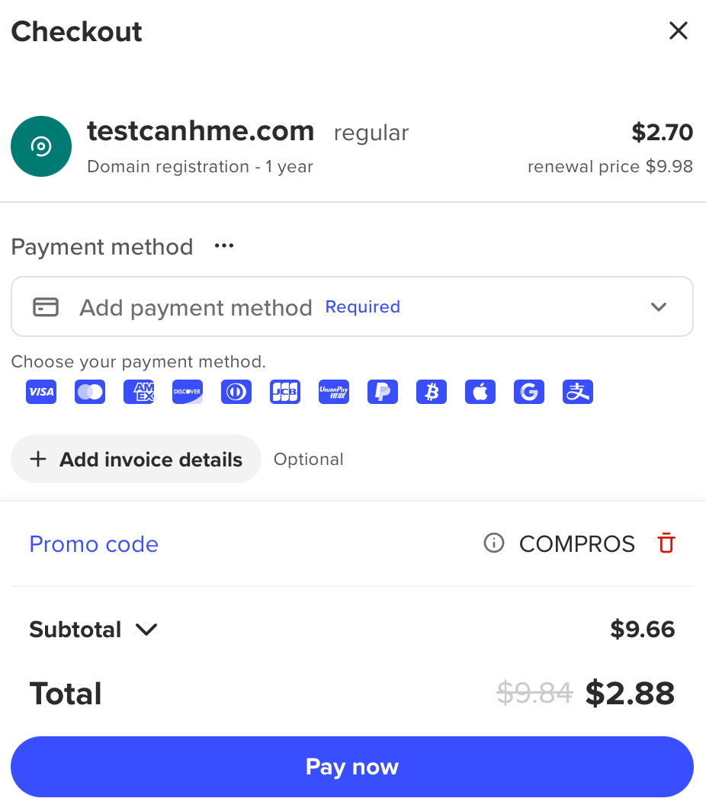Click the Visa card icon
The width and height of the screenshot is (706, 811).
point(41,392)
